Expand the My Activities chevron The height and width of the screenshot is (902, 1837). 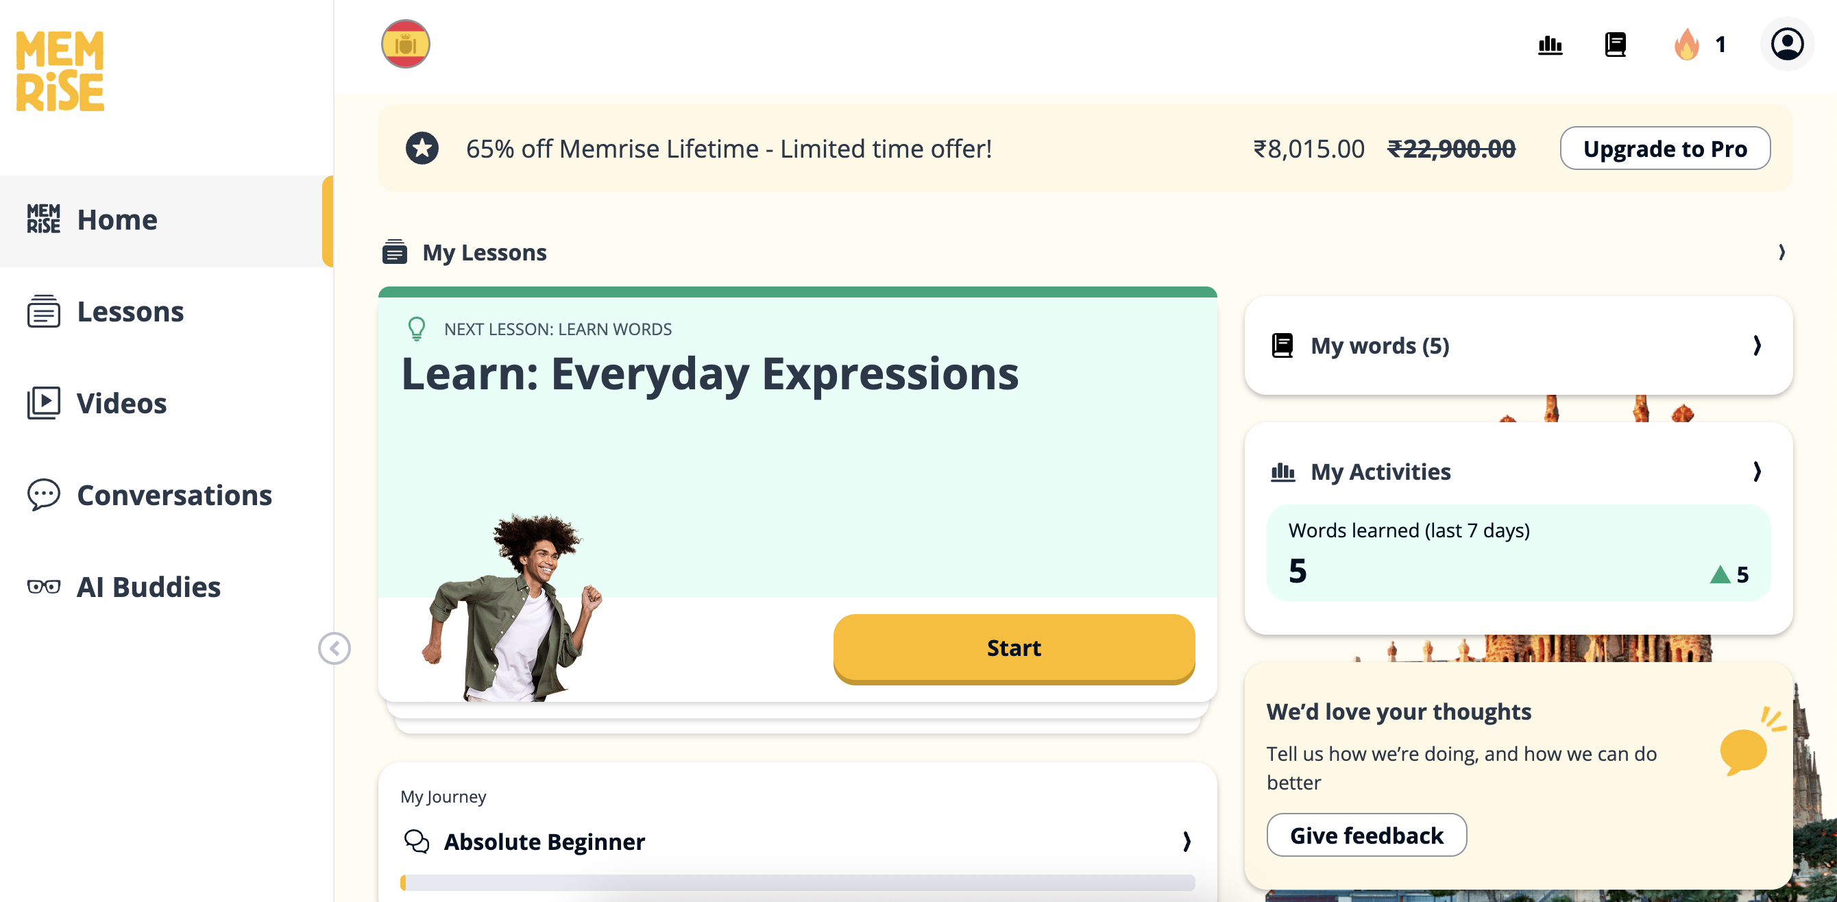pos(1756,472)
